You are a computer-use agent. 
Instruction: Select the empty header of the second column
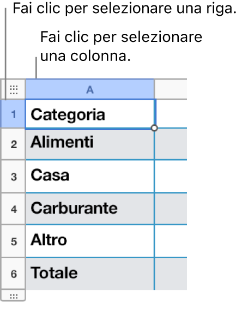pos(171,89)
